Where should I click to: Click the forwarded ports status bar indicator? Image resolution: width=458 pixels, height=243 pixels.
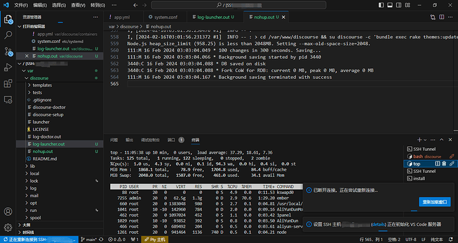(x=135, y=240)
